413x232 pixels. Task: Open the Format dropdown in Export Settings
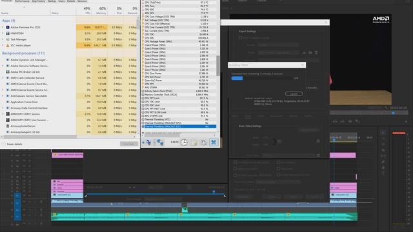coord(278,45)
